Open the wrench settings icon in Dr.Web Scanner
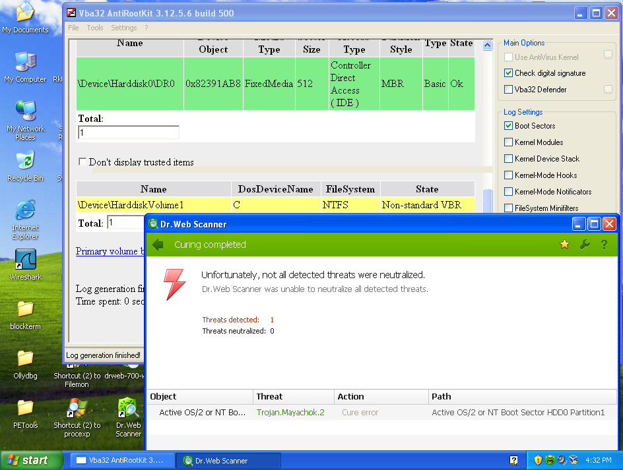Screen dimensions: 623x470 coord(585,245)
